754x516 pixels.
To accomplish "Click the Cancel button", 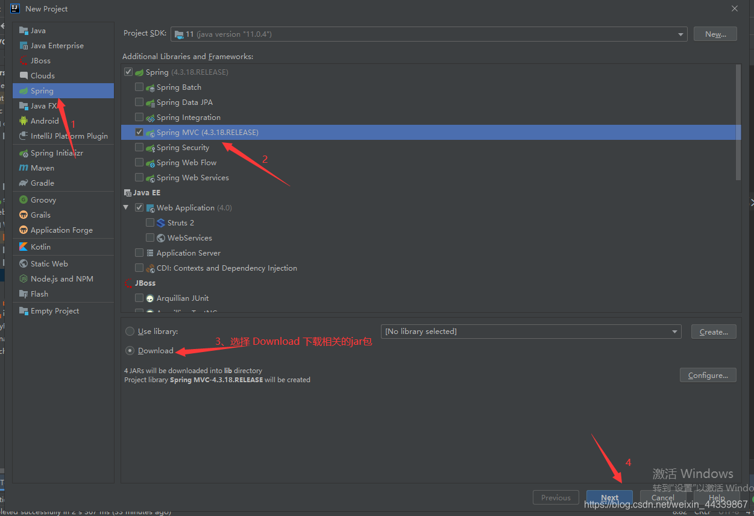I will point(663,498).
